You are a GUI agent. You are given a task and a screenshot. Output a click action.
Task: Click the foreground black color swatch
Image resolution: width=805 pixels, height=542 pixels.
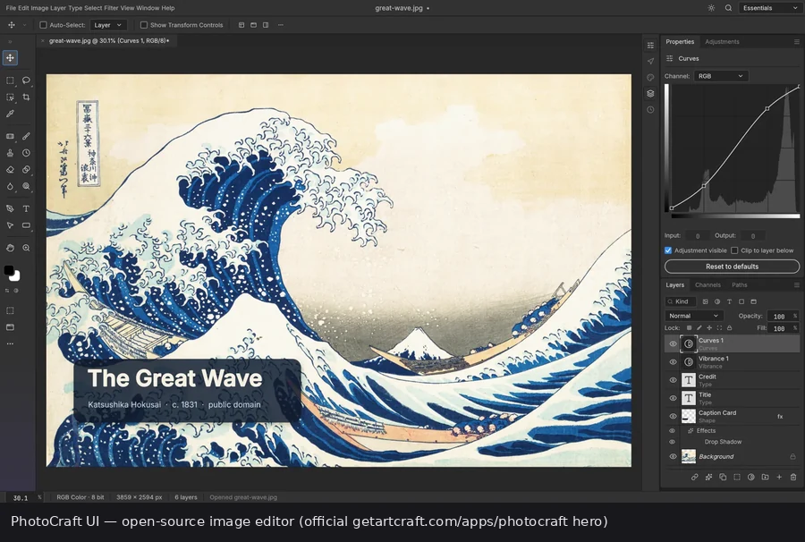coord(8,270)
